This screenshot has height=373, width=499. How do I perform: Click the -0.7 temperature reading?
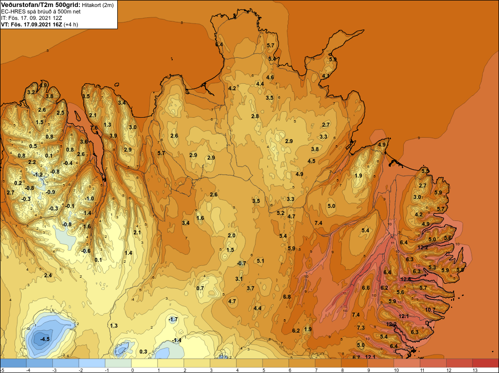[x=242, y=263]
